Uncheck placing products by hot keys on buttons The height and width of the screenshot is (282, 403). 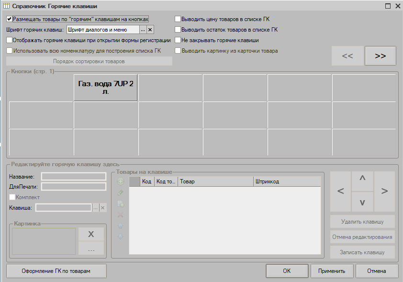coord(10,19)
